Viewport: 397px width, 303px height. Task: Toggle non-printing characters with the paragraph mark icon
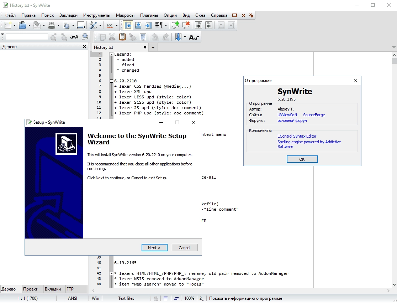159,25
